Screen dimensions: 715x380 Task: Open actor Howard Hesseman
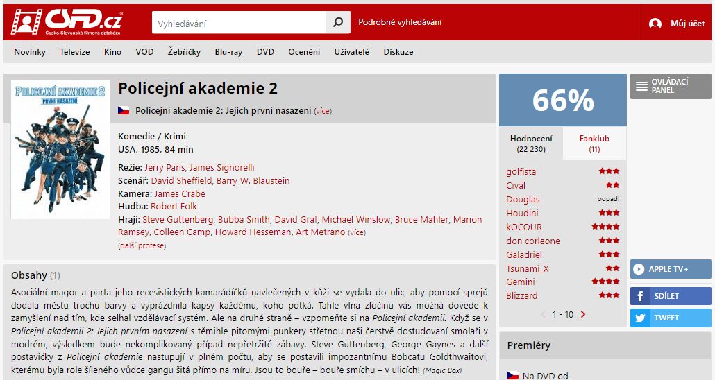(x=253, y=232)
